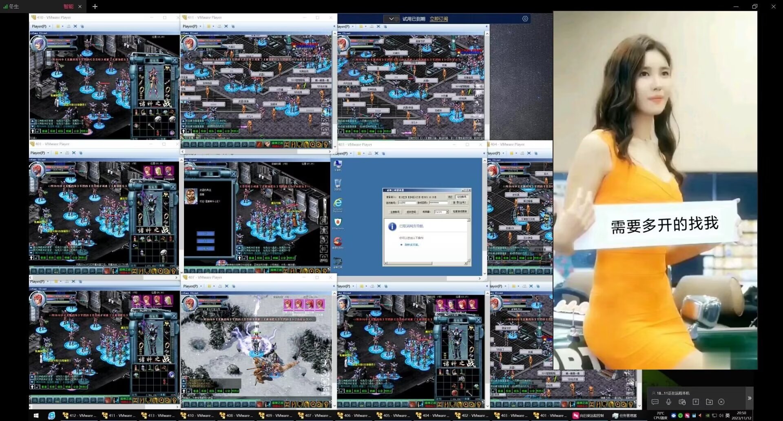
Task: Click unity mode icon in 411 VMware toolbar
Action: coord(233,26)
